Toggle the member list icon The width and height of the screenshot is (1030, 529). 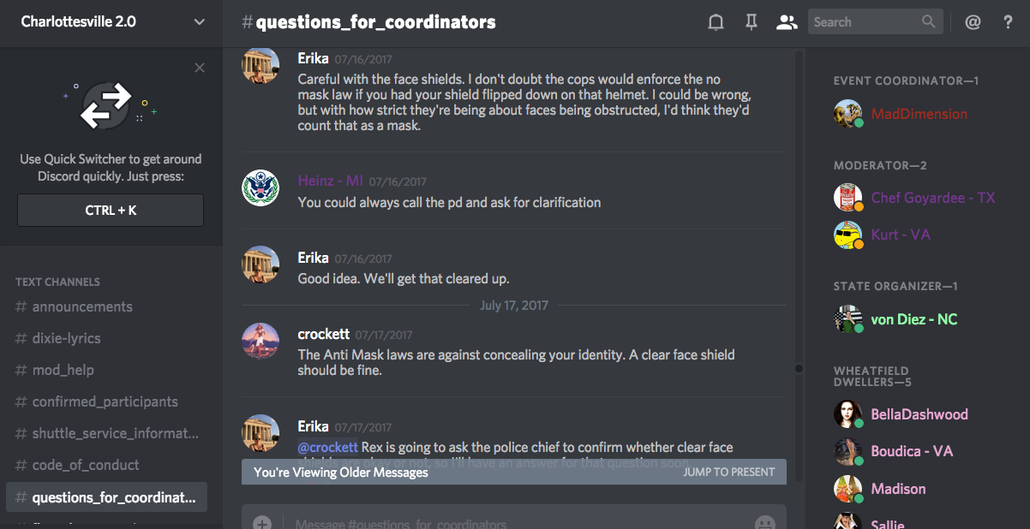pos(786,23)
